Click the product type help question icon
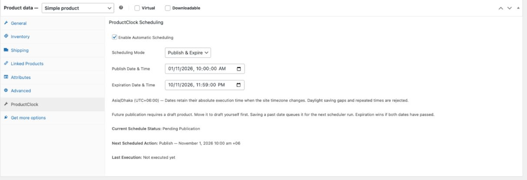 (x=120, y=7)
